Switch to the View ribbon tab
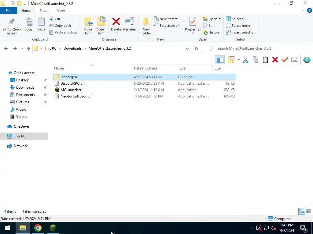This screenshot has width=313, height=234. (61, 11)
